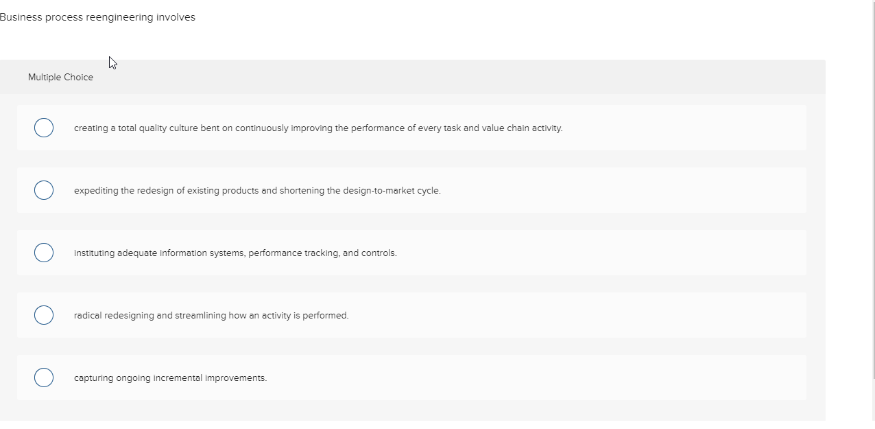Click the answer text about continuously improving performance
The image size is (875, 429).
[x=317, y=128]
